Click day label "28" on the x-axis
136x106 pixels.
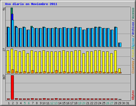coord(116,103)
